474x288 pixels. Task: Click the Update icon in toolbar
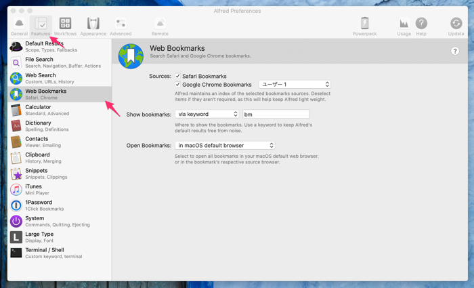point(456,26)
